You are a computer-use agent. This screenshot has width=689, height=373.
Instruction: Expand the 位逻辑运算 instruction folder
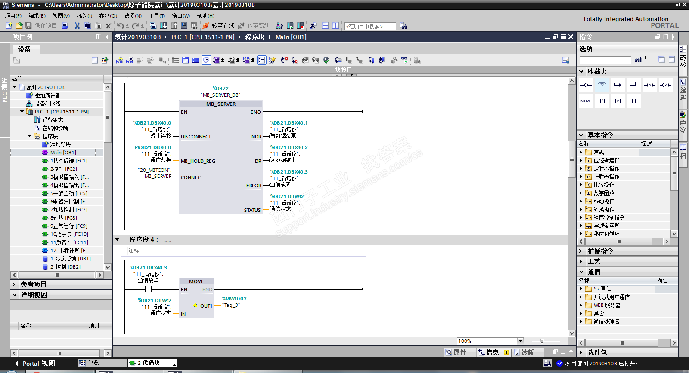pos(581,160)
